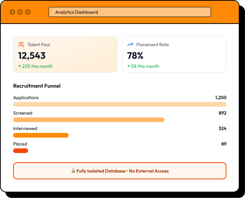Image resolution: width=245 pixels, height=198 pixels.
Task: Click the middle window control dot
Action: coord(20,12)
